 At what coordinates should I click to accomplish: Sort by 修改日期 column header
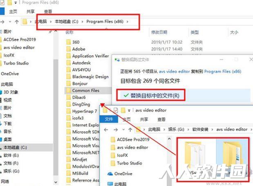(159, 32)
